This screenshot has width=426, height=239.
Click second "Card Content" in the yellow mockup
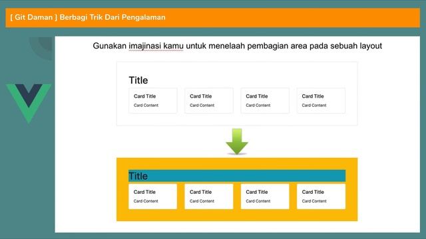pos(202,201)
